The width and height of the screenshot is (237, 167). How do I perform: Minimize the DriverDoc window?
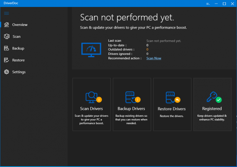point(216,3)
